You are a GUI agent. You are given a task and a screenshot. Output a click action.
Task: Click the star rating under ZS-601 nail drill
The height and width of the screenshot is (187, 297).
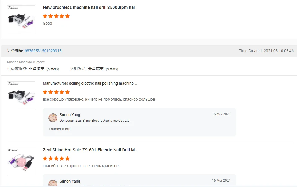[x=56, y=158]
